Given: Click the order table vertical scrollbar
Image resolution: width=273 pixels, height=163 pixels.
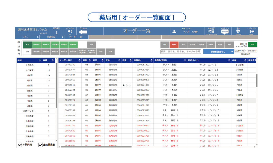Looking at the screenshot, I should [257, 80].
